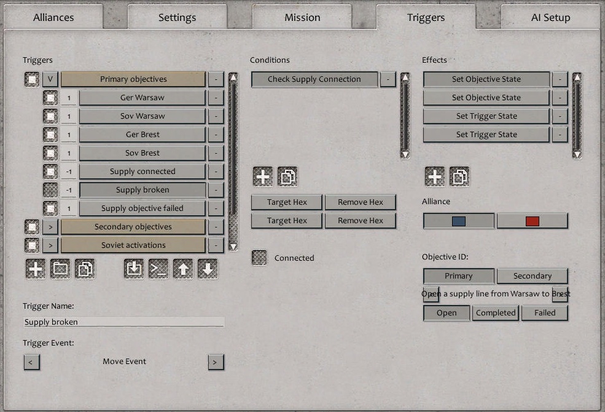Add a new trigger with the plus icon under Triggers list
605x412 pixels.
[x=36, y=269]
